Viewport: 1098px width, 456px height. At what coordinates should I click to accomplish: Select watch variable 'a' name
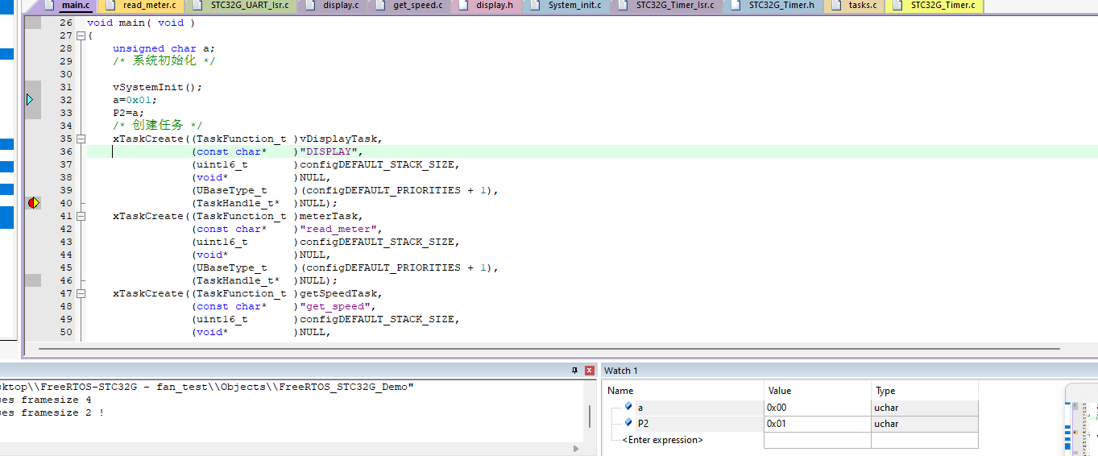(x=640, y=408)
